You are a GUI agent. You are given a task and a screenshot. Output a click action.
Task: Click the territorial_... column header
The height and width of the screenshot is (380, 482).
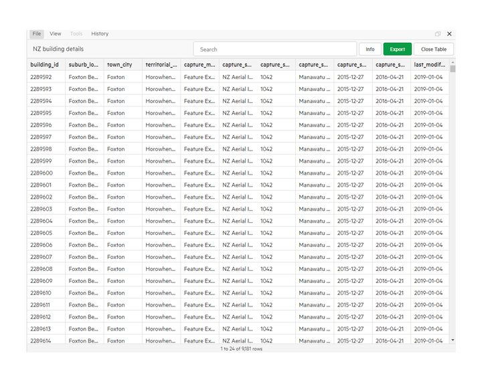coord(161,64)
